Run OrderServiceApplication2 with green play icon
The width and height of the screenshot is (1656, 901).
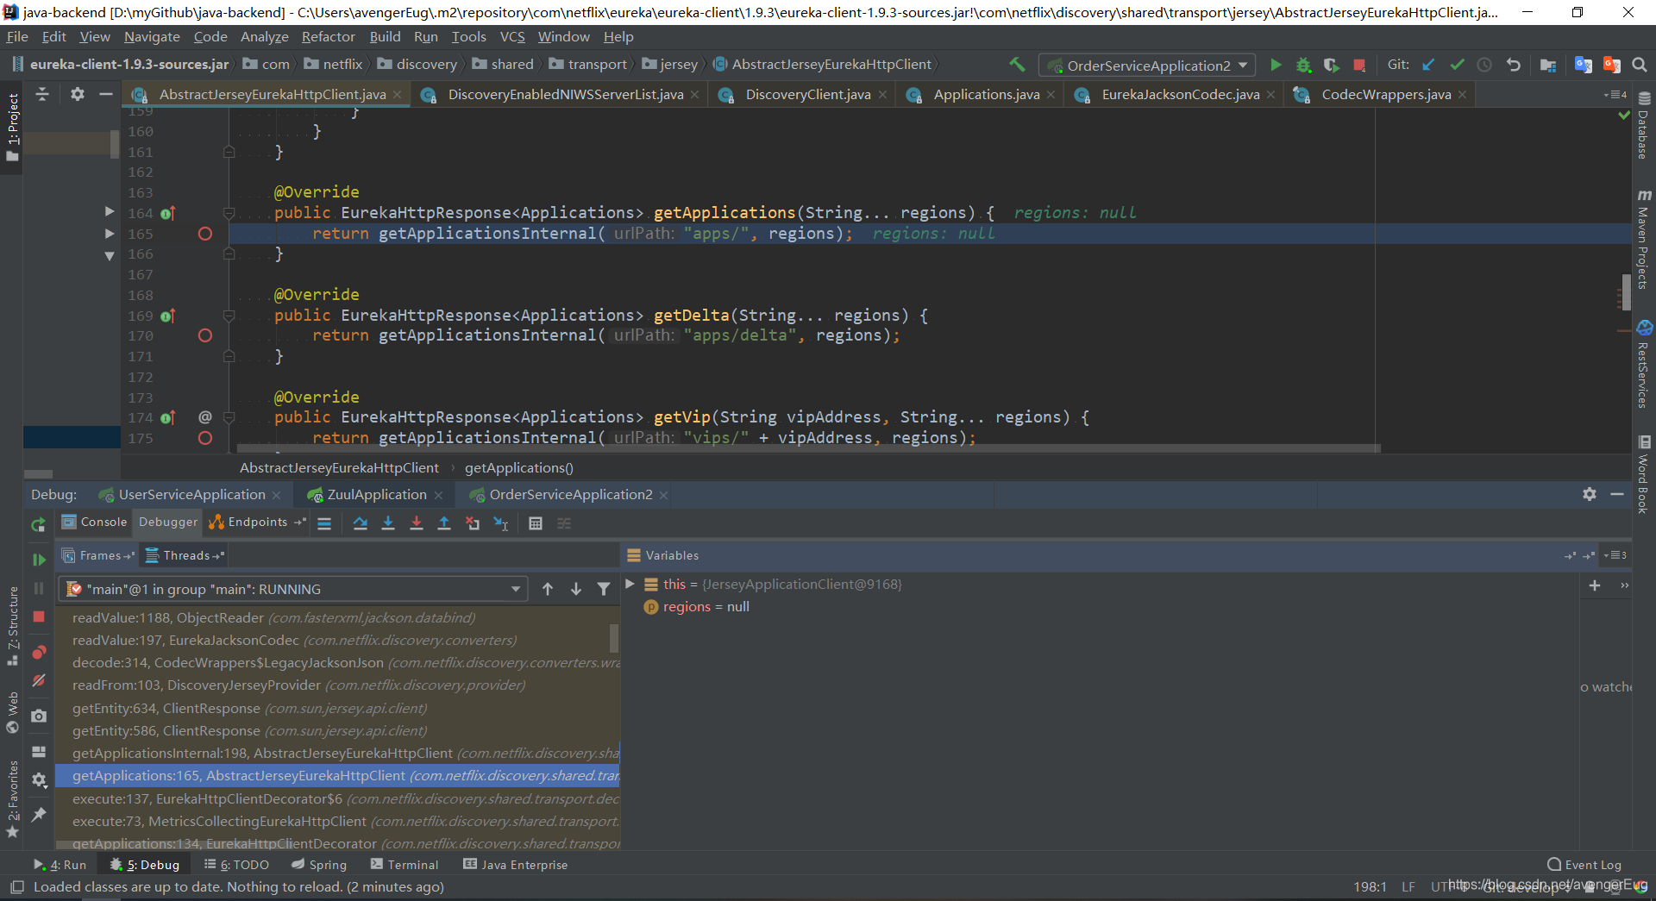(1276, 65)
